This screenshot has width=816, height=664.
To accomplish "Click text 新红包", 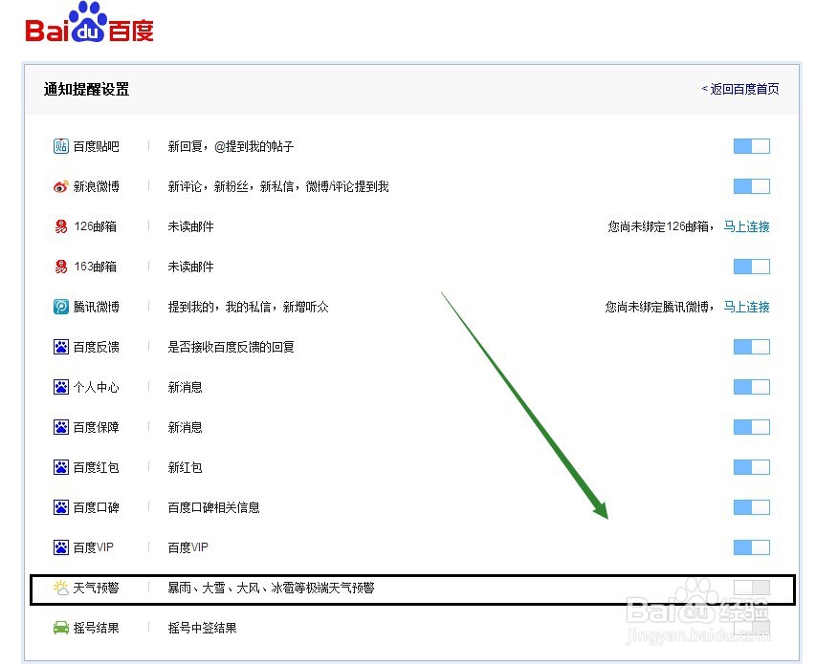I will pos(185,467).
